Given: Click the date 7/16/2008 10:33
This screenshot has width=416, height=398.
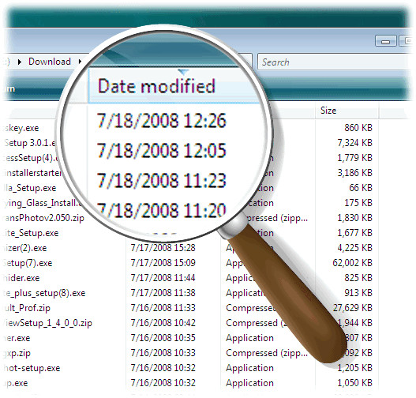Looking at the screenshot, I should coord(163,353).
